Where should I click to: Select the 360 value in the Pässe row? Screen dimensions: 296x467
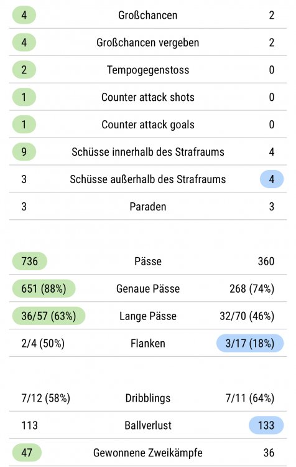(266, 261)
